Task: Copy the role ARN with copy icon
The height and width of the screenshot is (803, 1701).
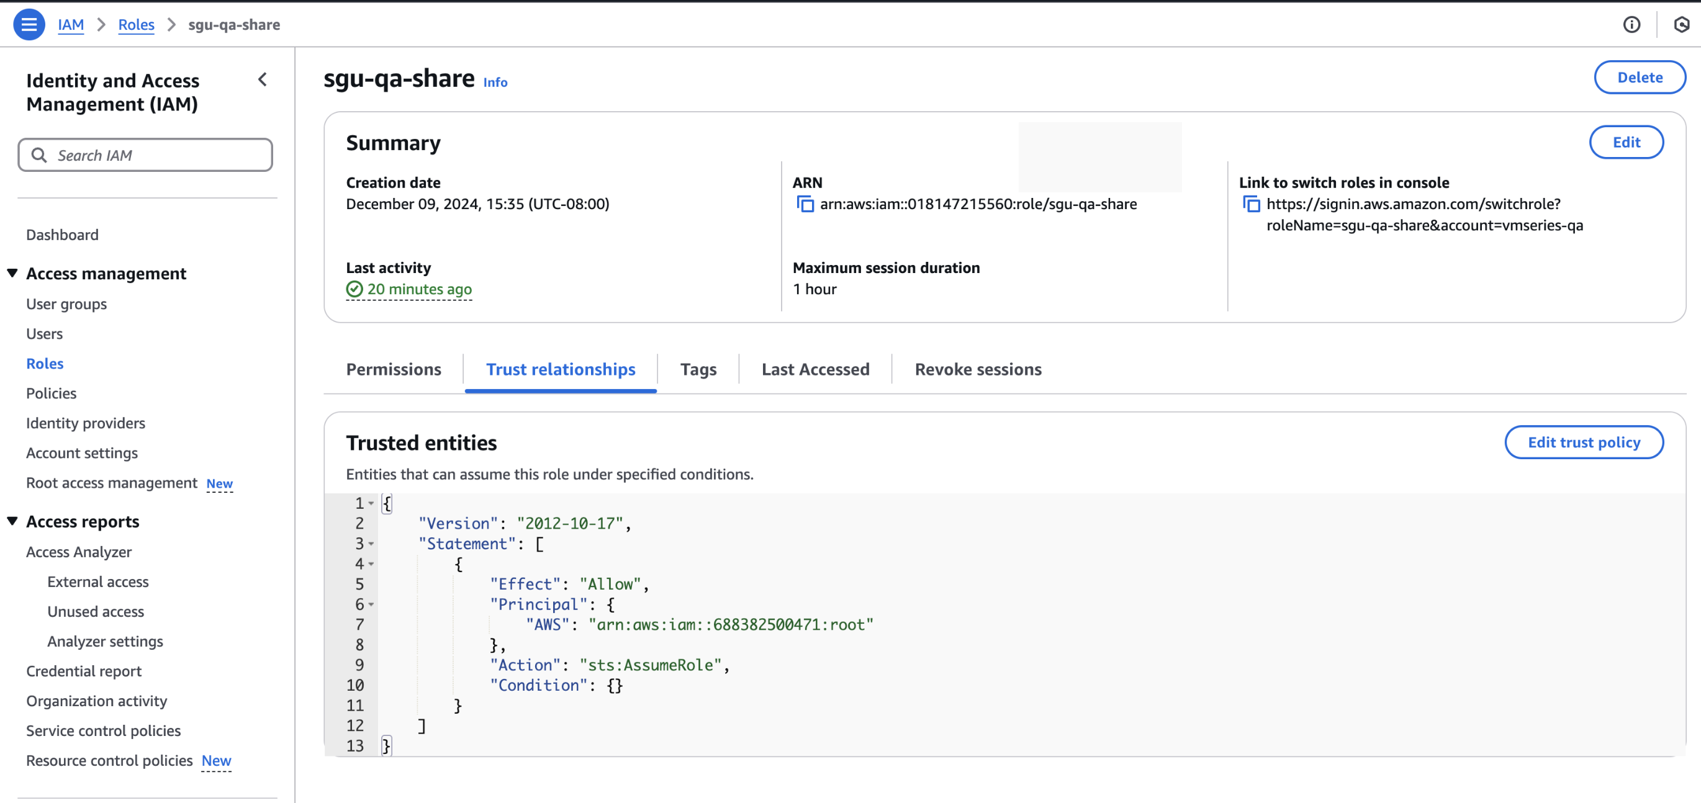Action: pyautogui.click(x=805, y=204)
